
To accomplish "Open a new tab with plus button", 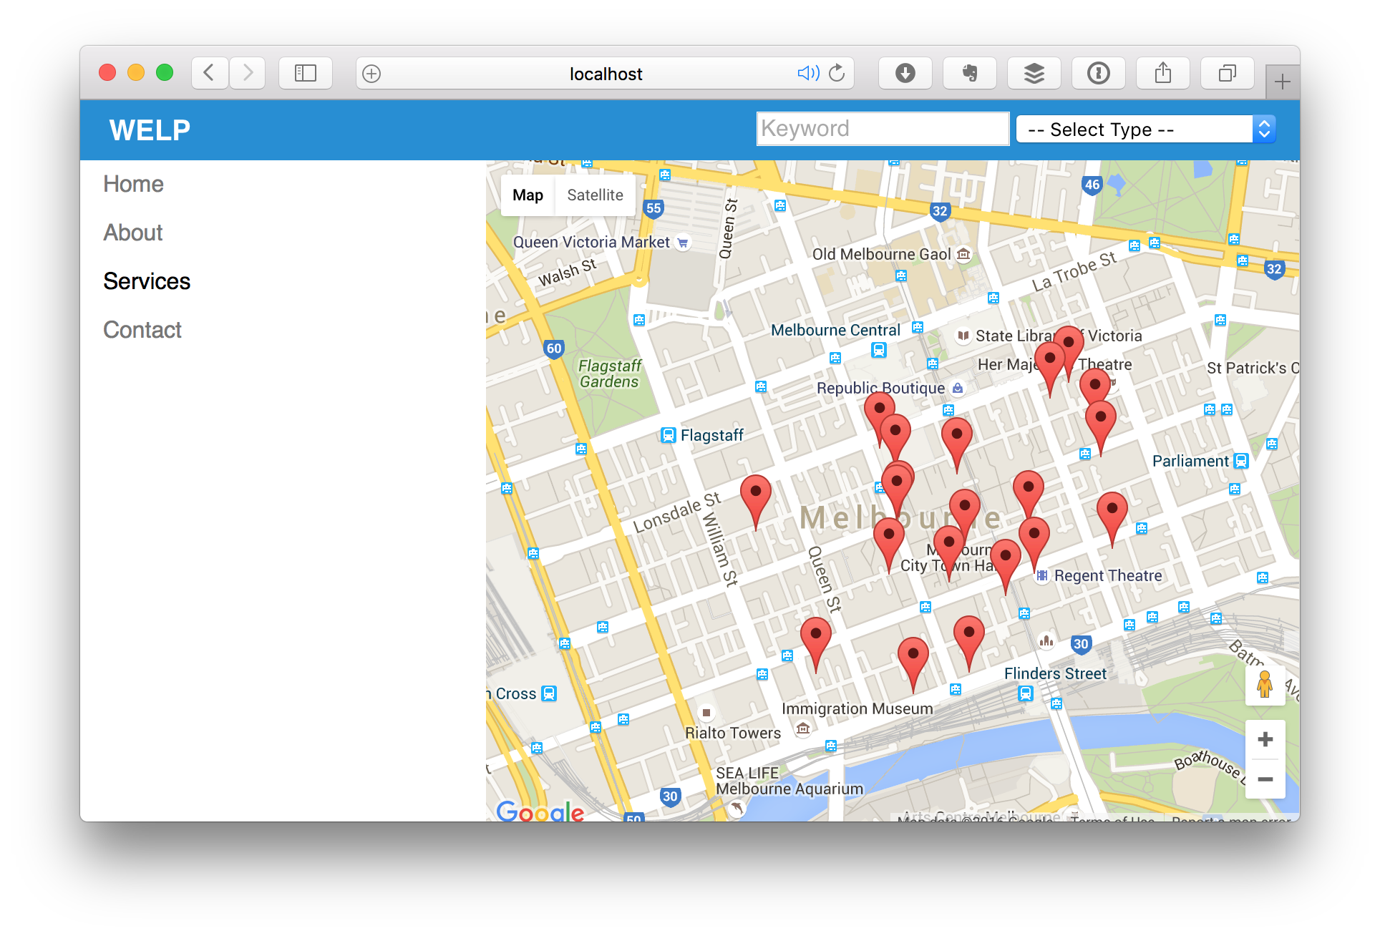I will pyautogui.click(x=1282, y=82).
